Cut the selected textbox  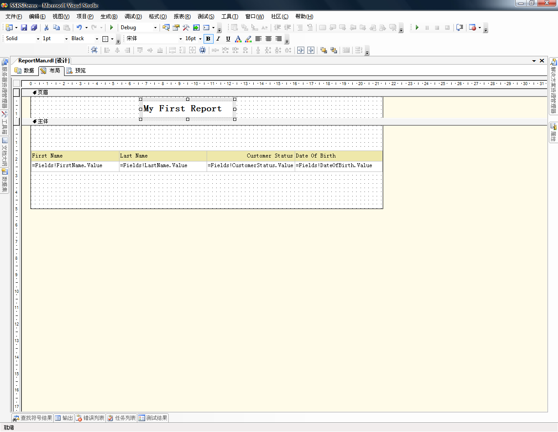pyautogui.click(x=46, y=27)
